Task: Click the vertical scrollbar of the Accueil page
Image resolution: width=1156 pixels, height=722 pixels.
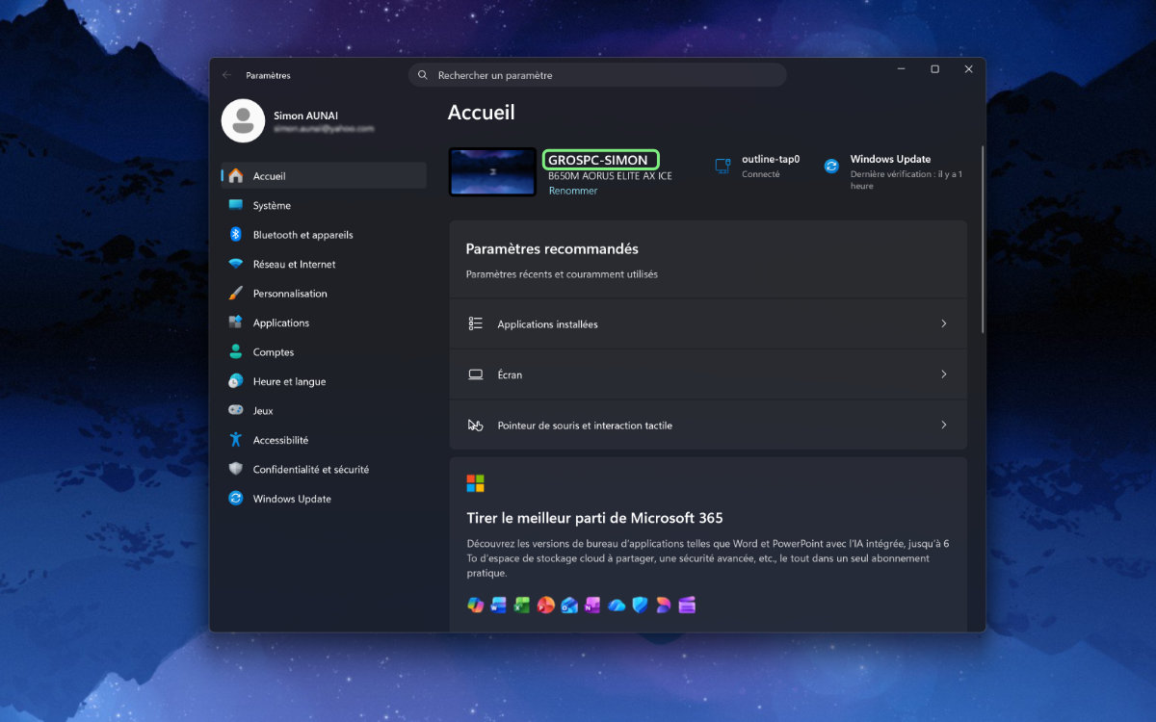Action: click(982, 239)
